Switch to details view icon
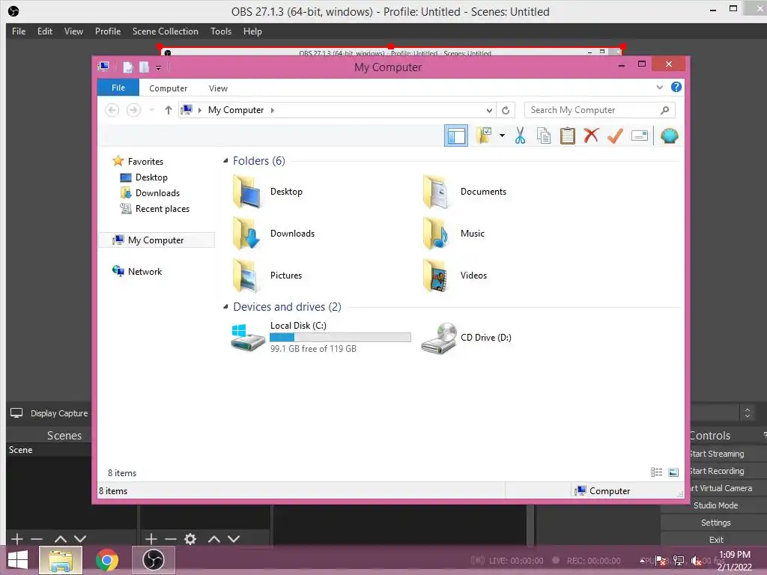 pos(656,472)
